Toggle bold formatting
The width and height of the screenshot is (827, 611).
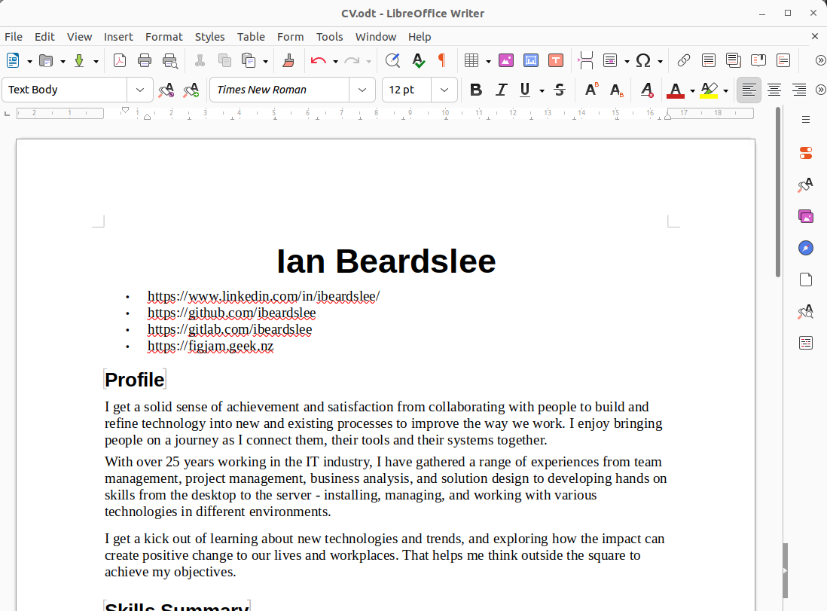[x=475, y=90]
